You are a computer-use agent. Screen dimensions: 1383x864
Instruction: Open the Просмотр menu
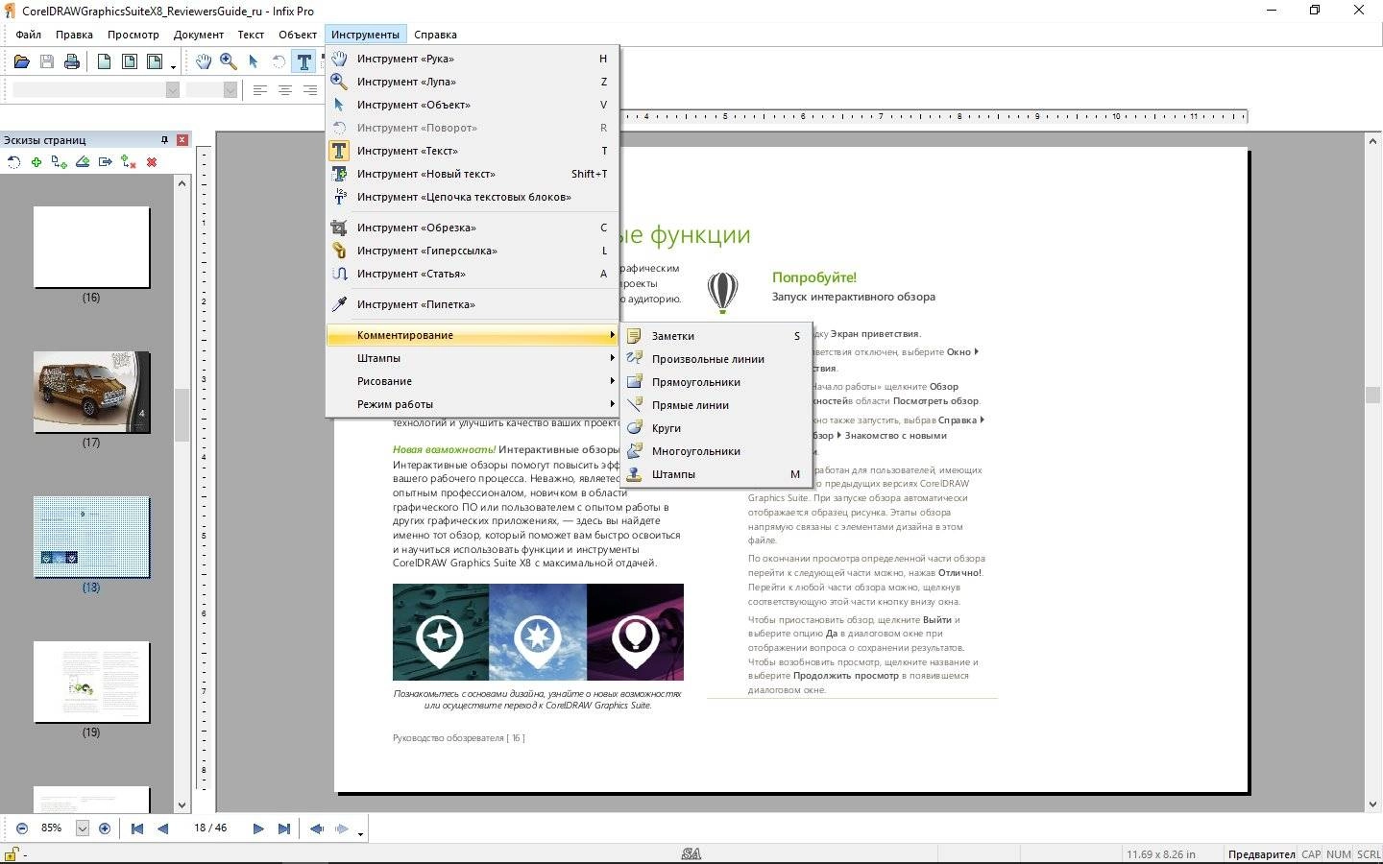point(133,35)
